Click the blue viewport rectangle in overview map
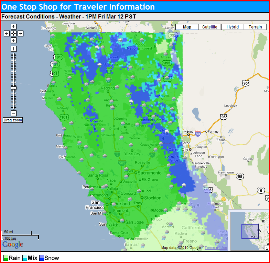 tap(249, 231)
